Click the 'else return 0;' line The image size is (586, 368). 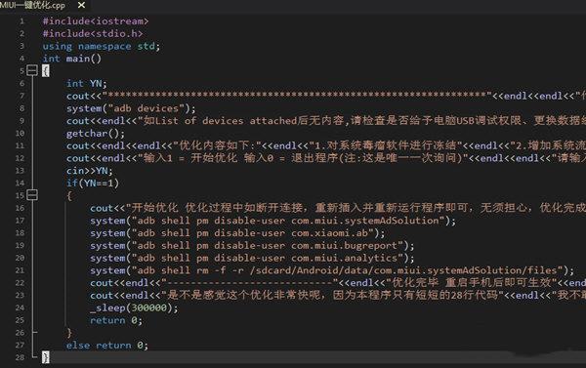click(x=107, y=346)
